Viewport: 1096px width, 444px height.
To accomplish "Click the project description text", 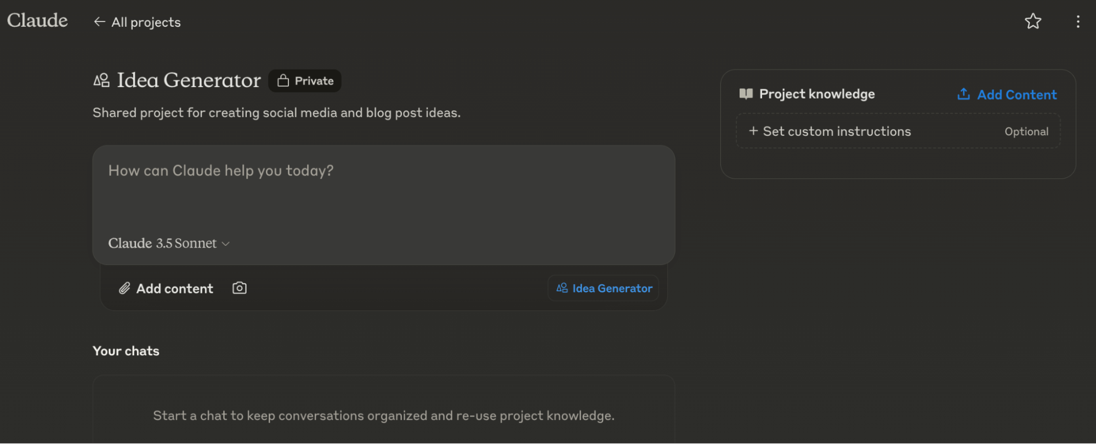I will [x=276, y=113].
